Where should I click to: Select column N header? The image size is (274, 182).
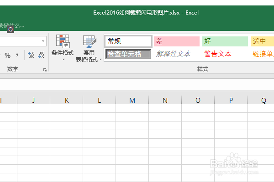click(165, 100)
